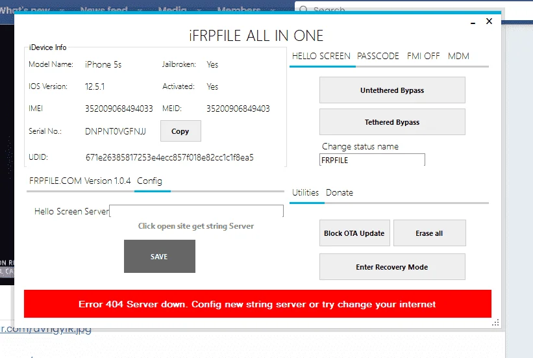Click the Untethered Bypass button
The width and height of the screenshot is (533, 358).
[392, 90]
